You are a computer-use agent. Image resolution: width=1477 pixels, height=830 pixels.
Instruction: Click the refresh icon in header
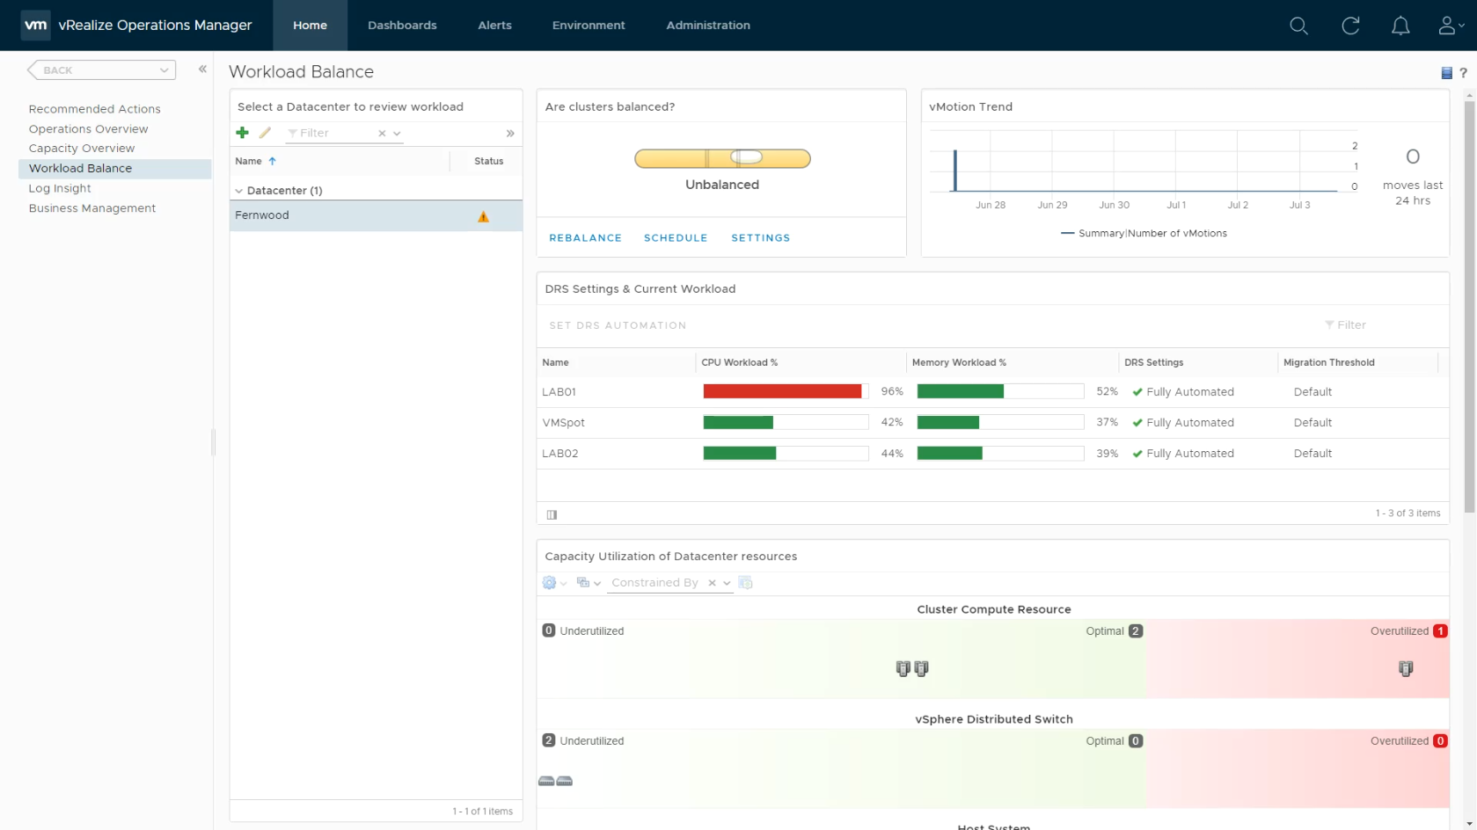coord(1350,25)
